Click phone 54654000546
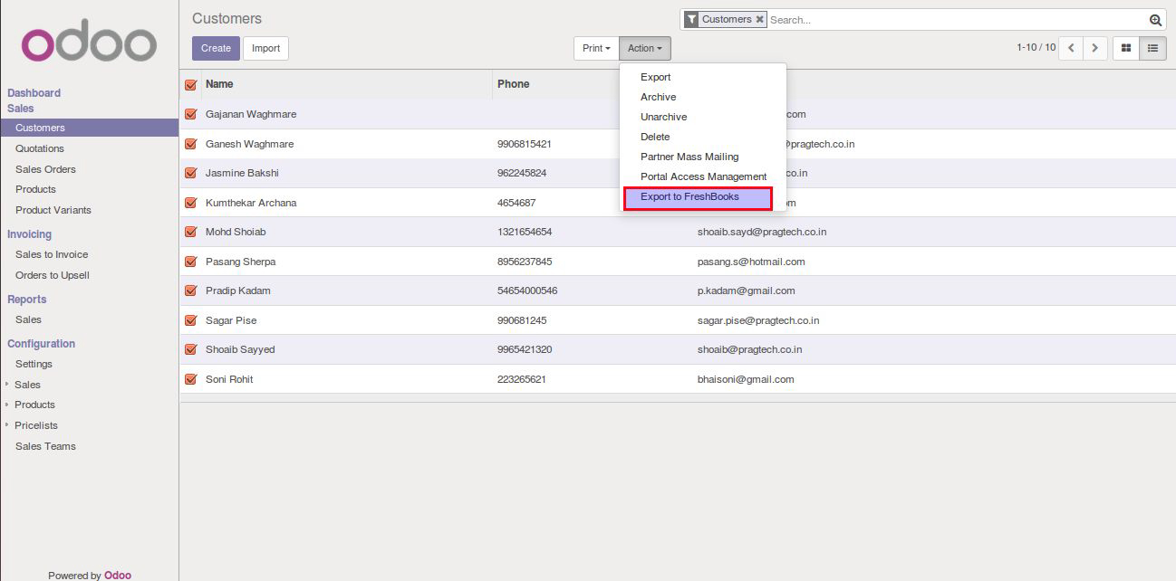This screenshot has width=1176, height=581. pyautogui.click(x=527, y=290)
